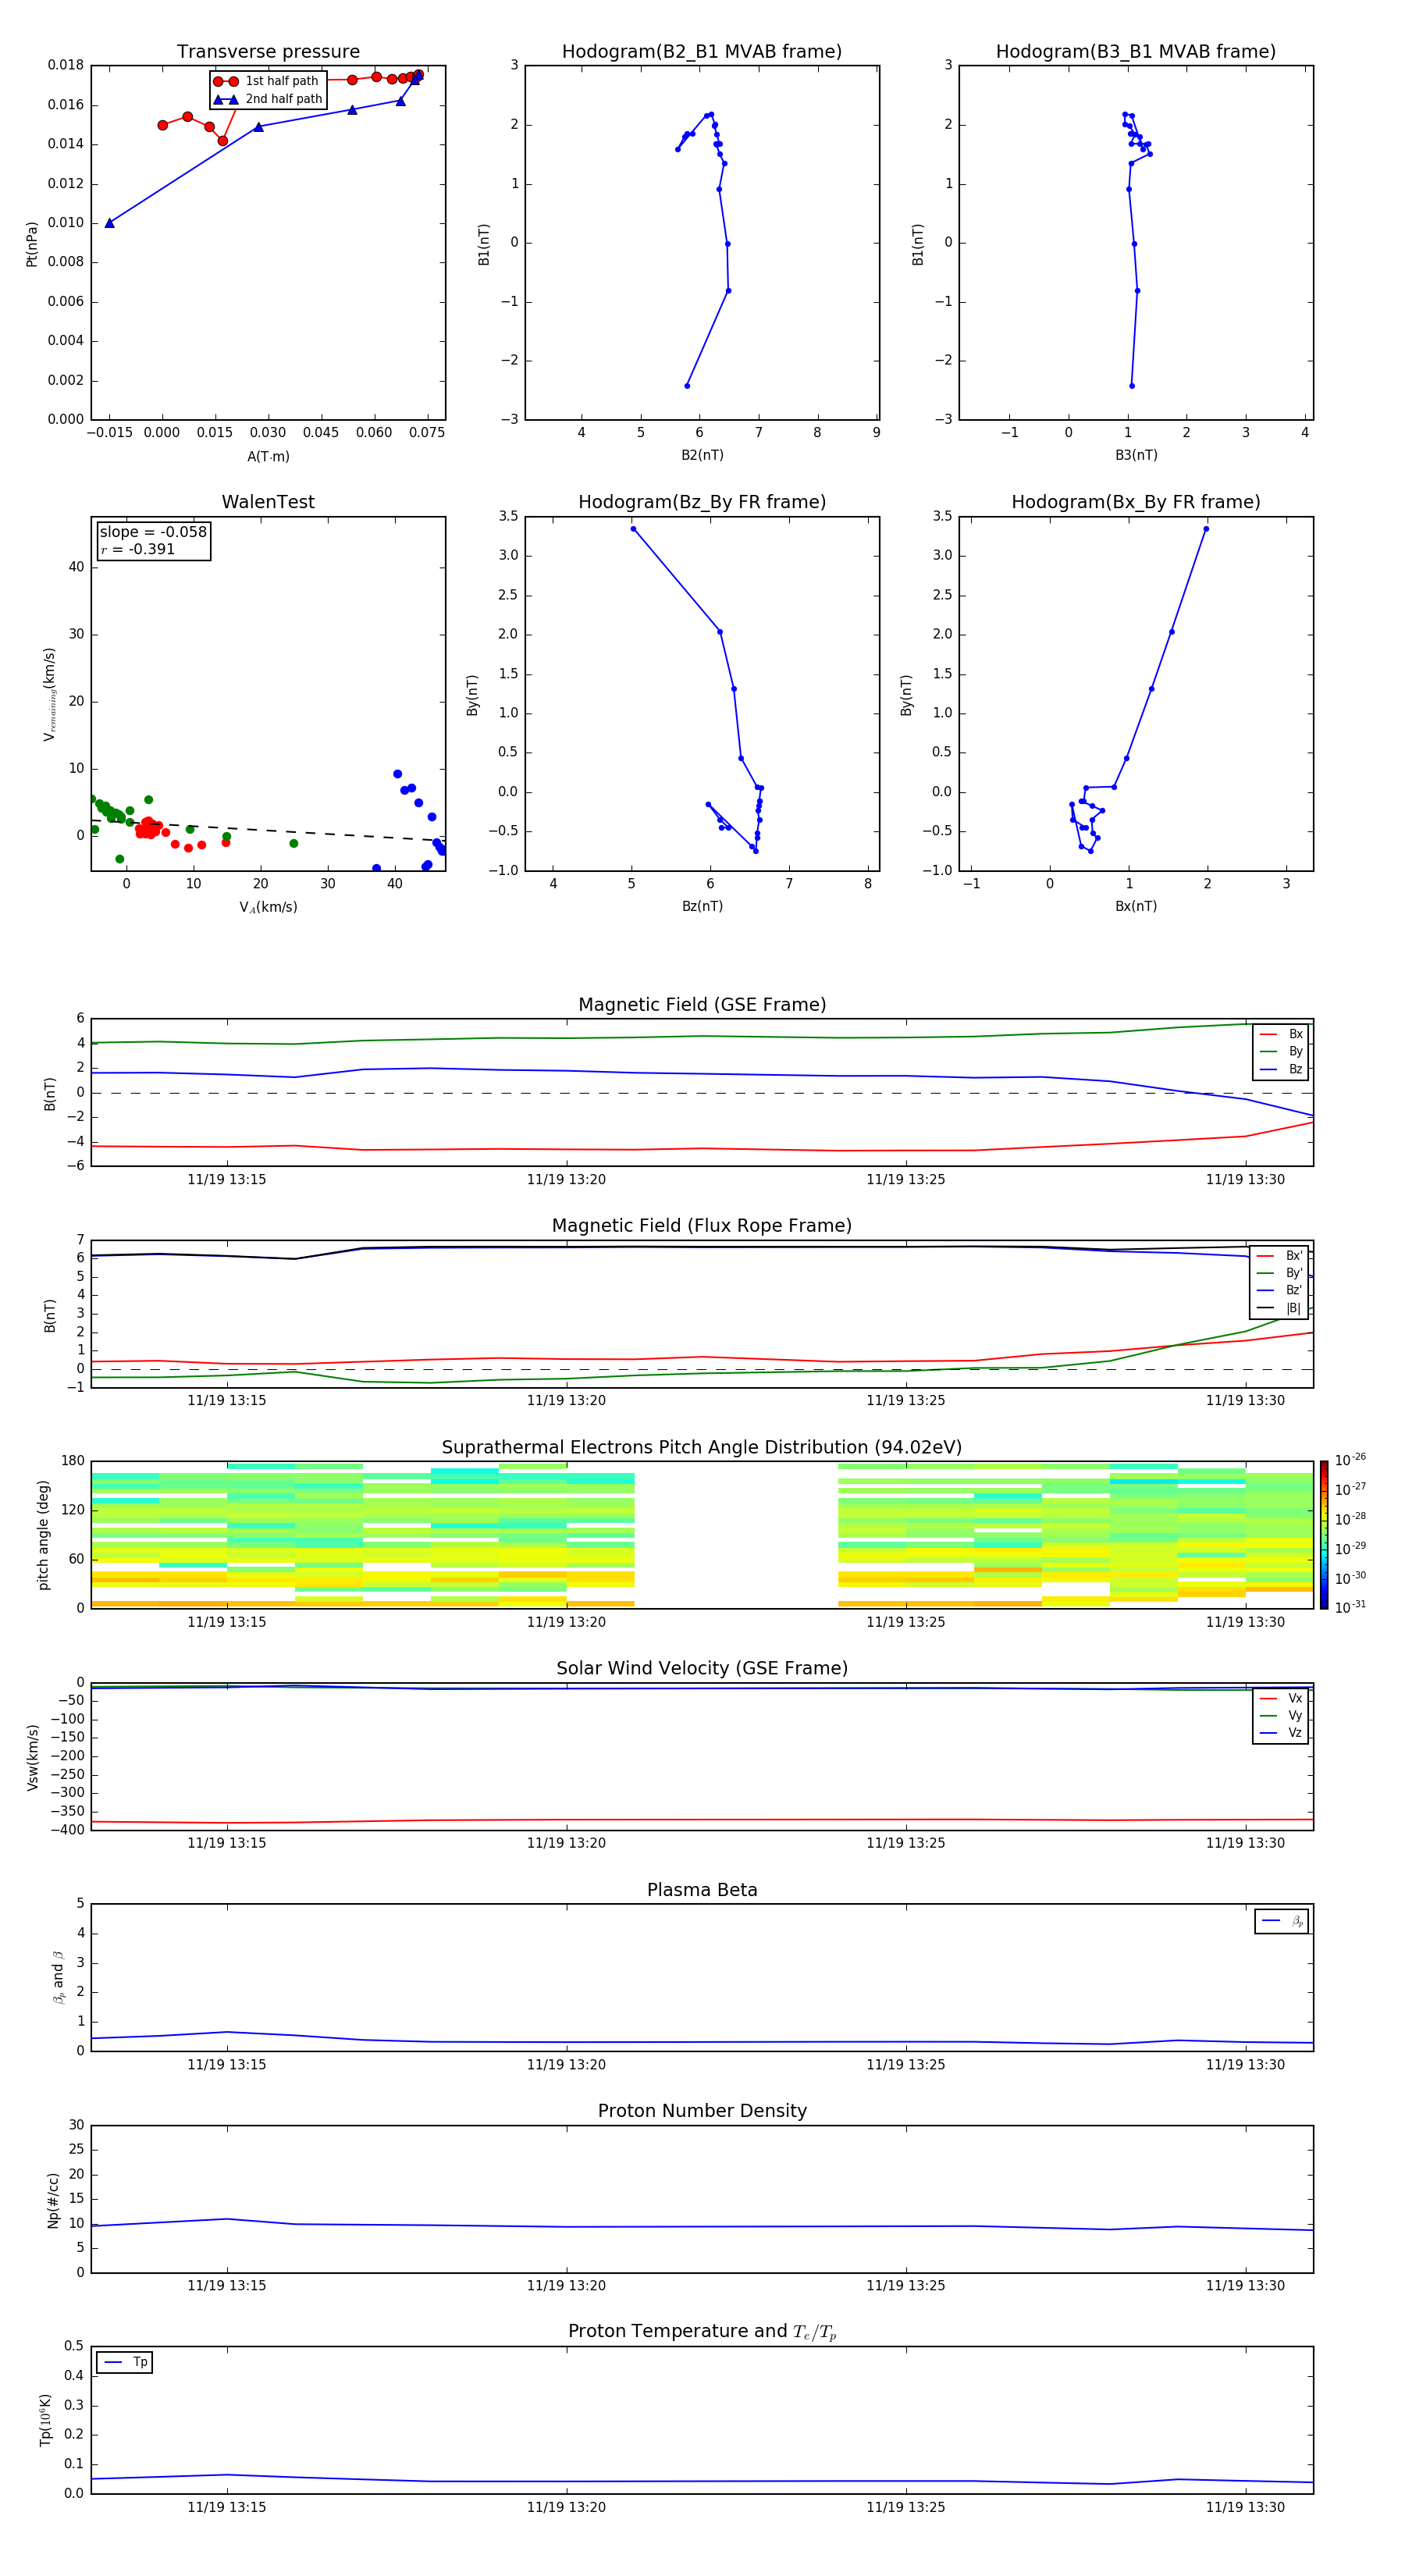Click the 'By' legend entry in GSE plot
This screenshot has height=2576, width=1405.
1281,1051
